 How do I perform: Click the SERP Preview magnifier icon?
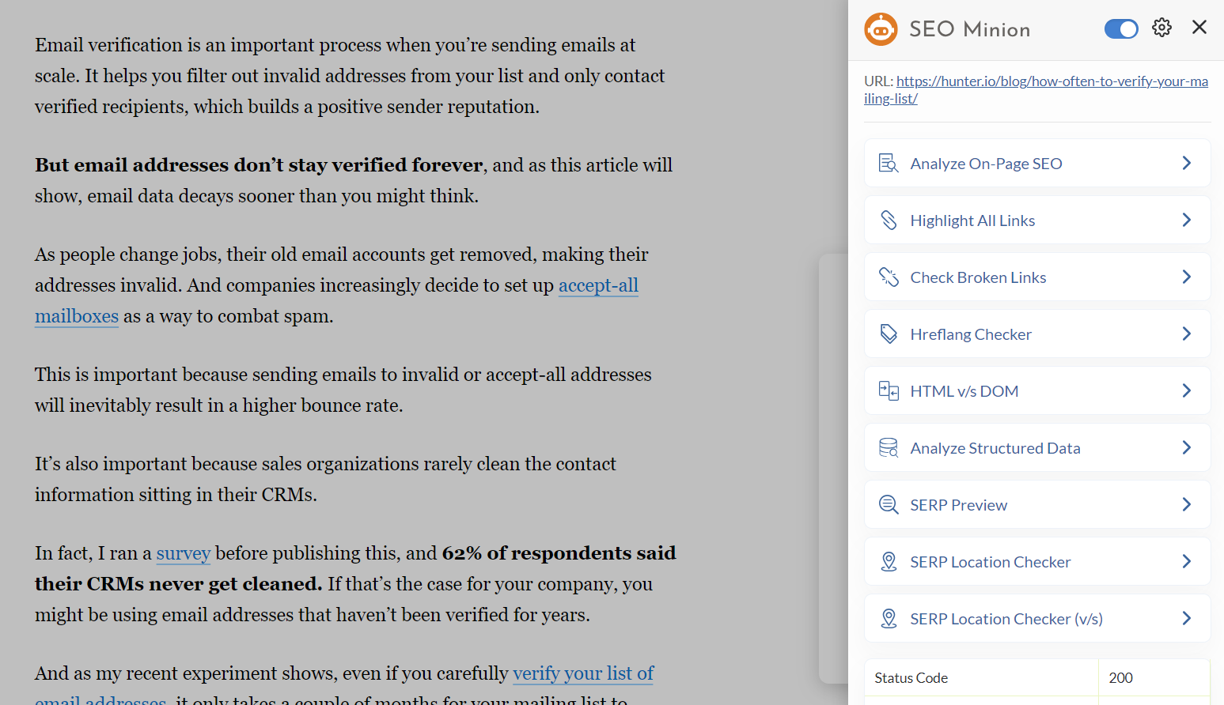click(x=889, y=505)
